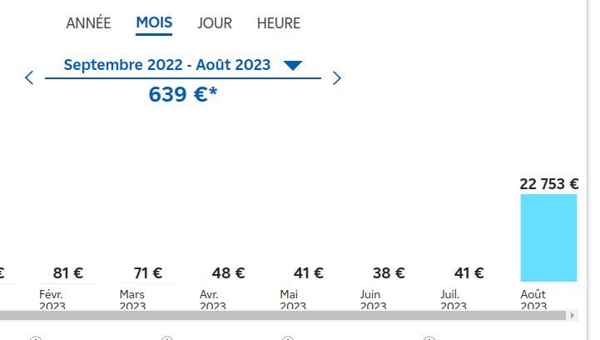The height and width of the screenshot is (340, 600).
Task: Go to next period with right chevron
Action: (x=336, y=78)
